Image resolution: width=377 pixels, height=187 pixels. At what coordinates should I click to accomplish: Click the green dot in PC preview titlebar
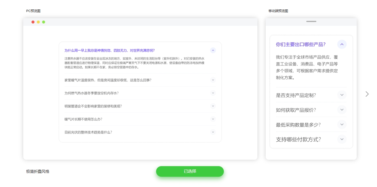tap(44, 22)
